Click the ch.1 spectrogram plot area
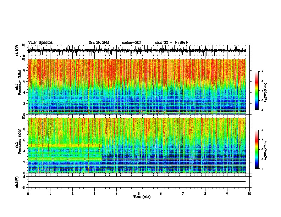Image resolution: width=281 pixels, height=217 pixels. tap(137, 87)
